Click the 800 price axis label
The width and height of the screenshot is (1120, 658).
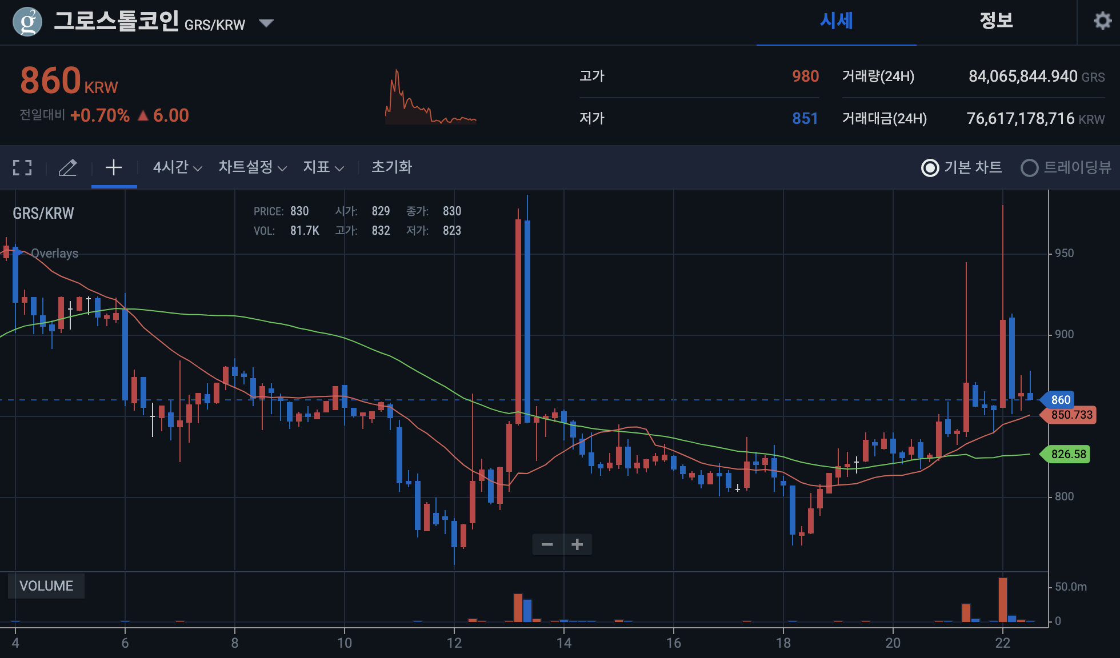tap(1064, 496)
